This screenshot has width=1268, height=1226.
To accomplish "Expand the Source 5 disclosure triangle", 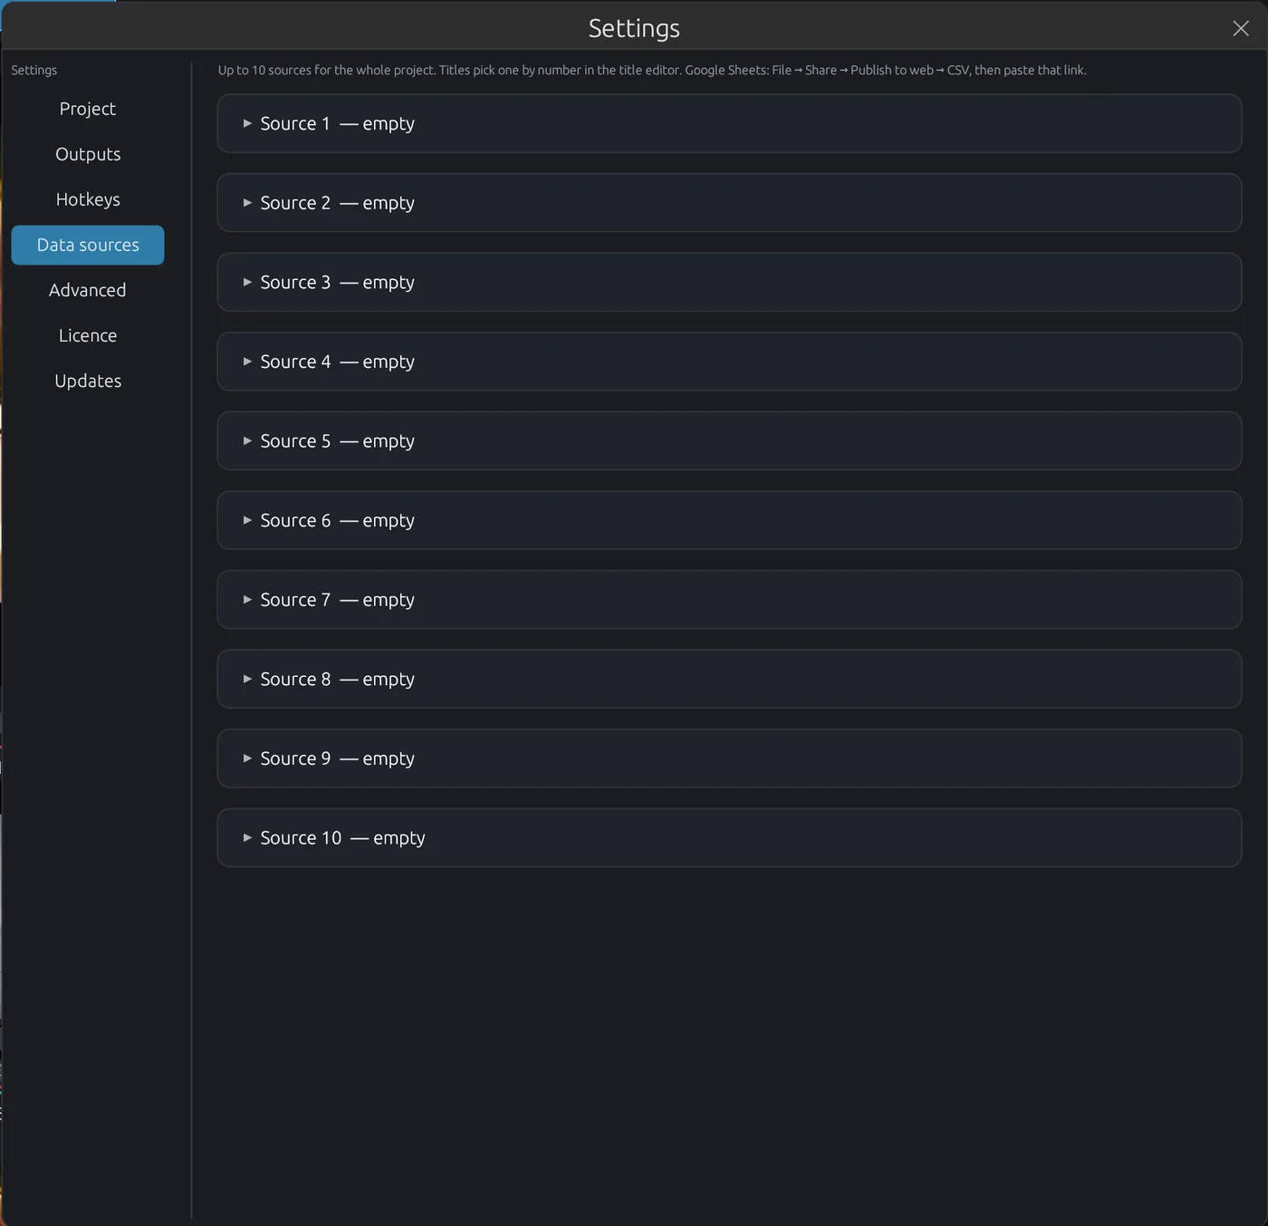I will 247,440.
